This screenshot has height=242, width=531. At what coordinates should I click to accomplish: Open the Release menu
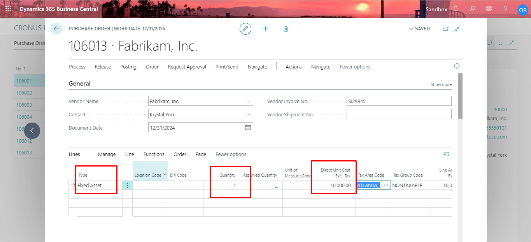coord(103,67)
